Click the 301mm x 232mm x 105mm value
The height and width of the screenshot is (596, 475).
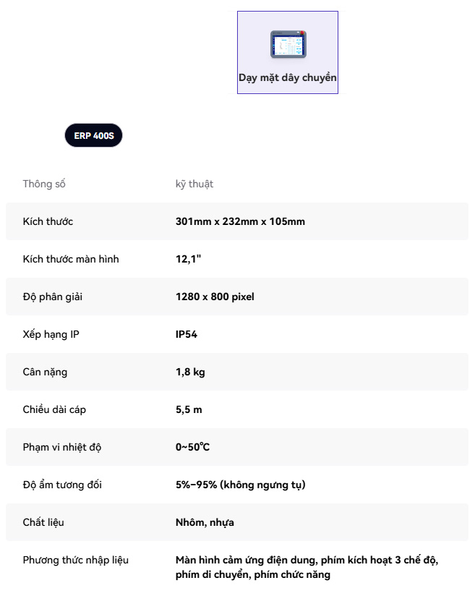click(x=240, y=221)
